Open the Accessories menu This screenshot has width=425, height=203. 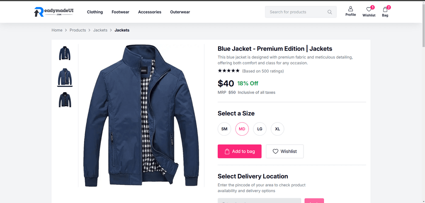pyautogui.click(x=150, y=12)
